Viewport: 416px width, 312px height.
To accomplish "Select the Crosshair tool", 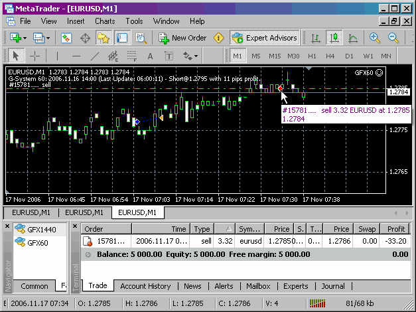I will [35, 56].
